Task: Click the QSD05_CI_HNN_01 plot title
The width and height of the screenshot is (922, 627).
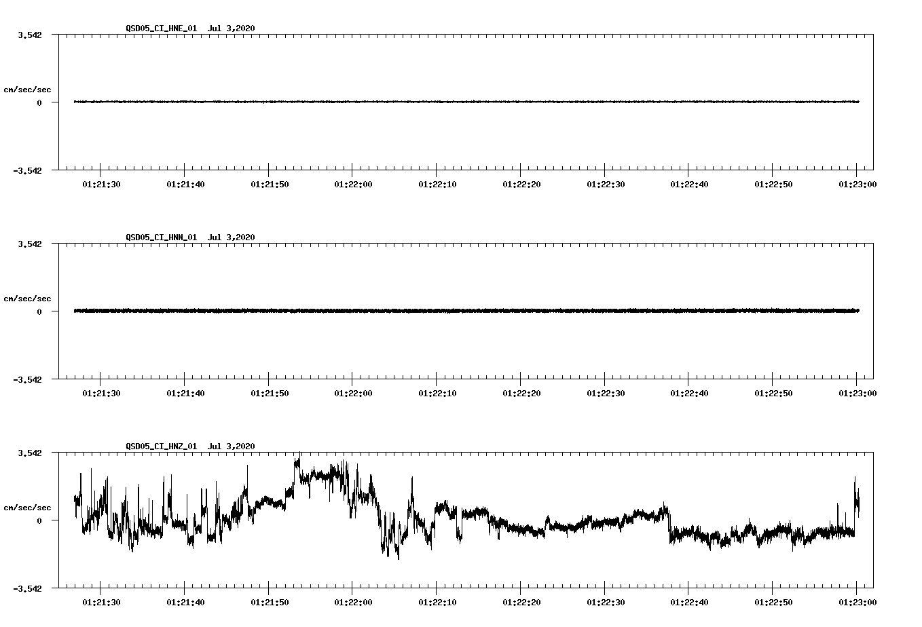Action: [190, 237]
